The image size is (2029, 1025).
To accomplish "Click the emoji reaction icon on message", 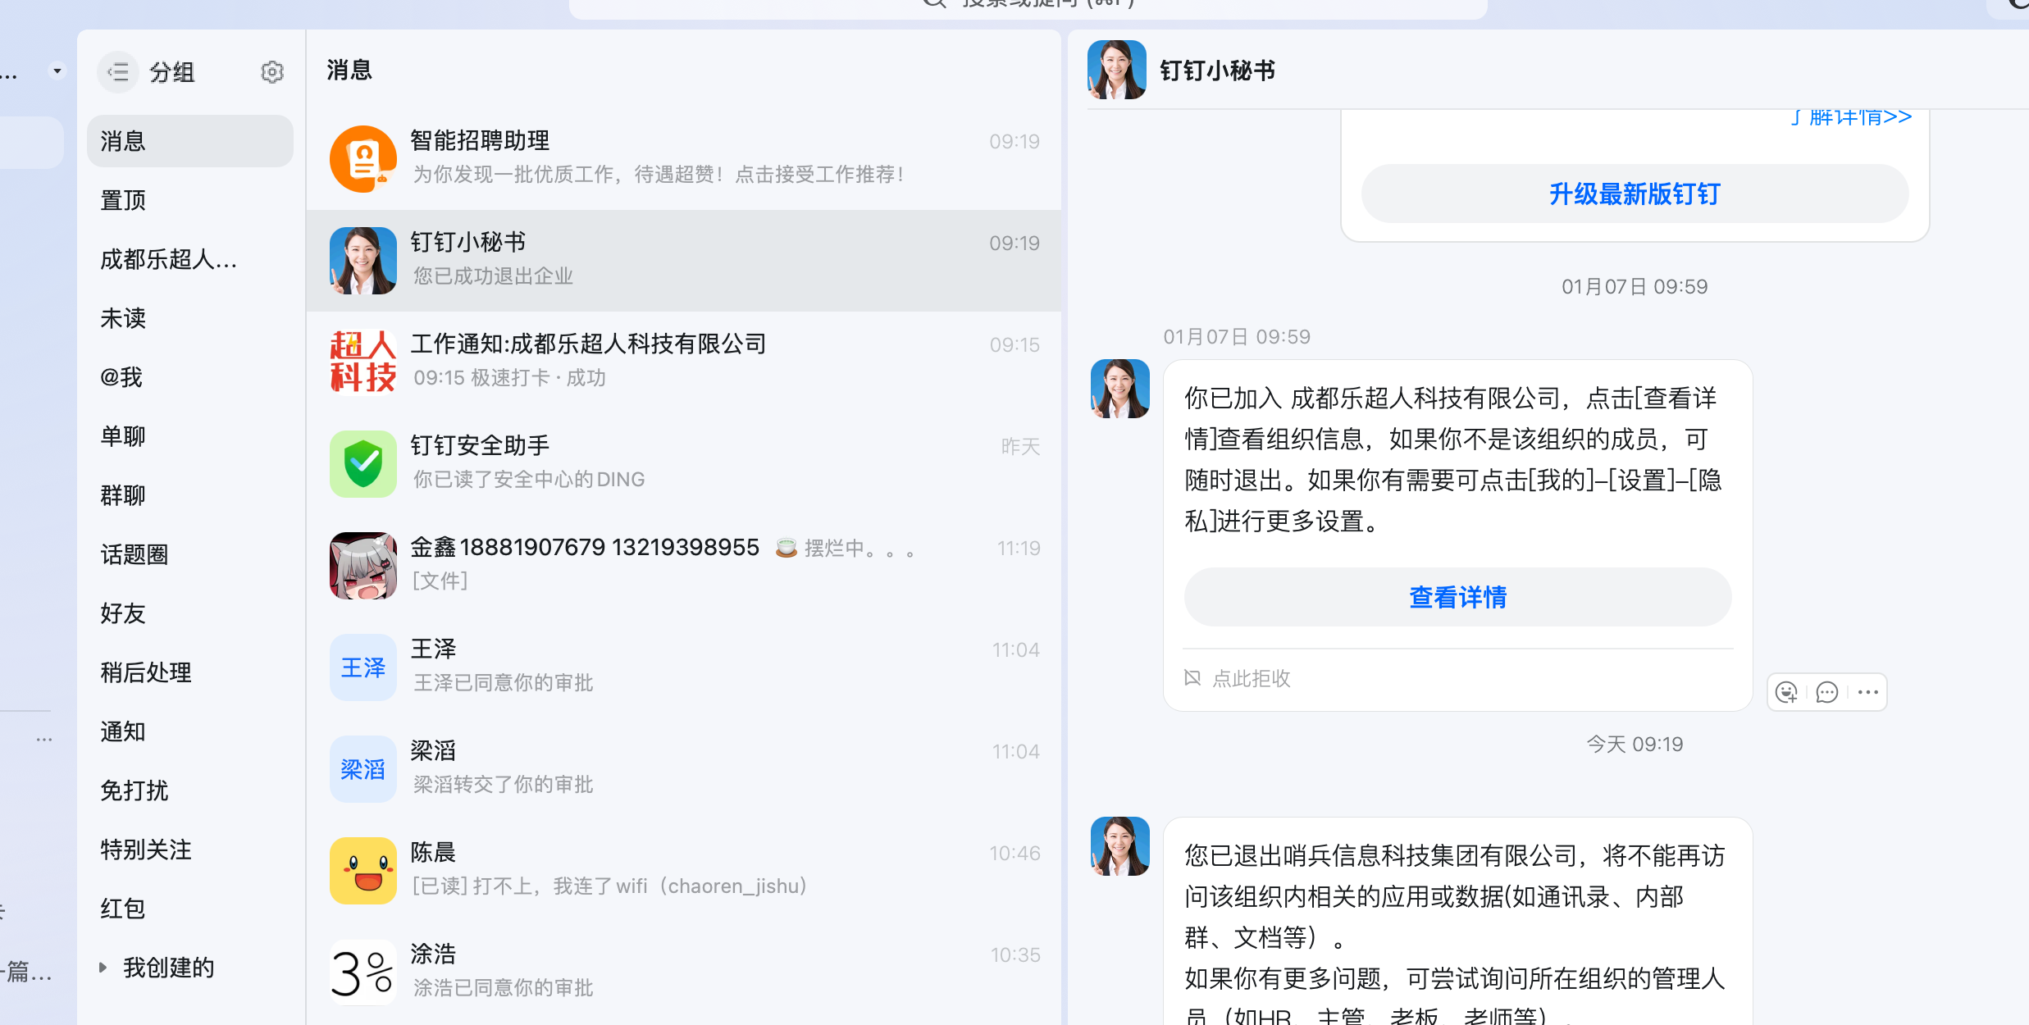I will point(1786,692).
